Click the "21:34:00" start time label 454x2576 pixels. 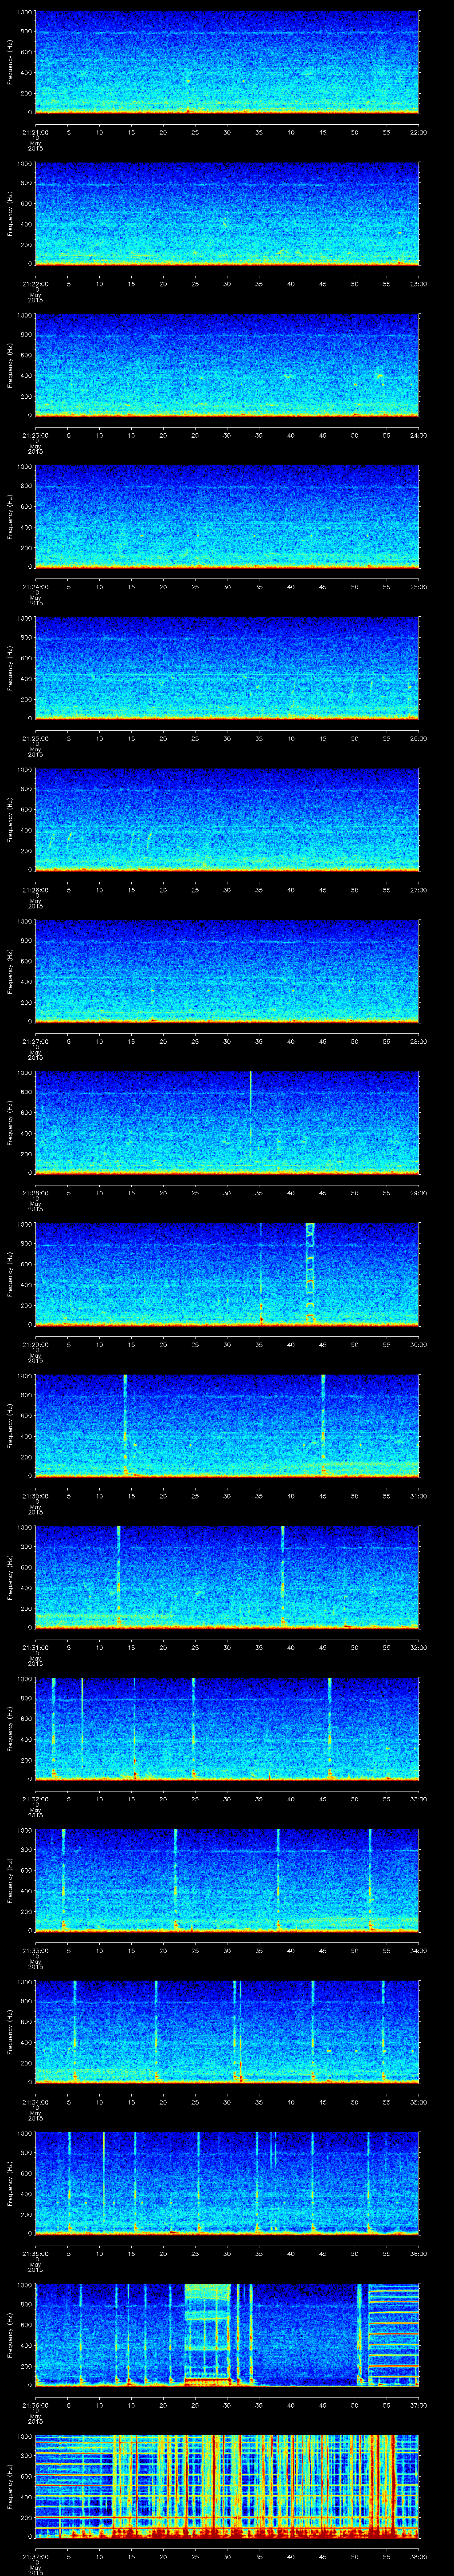(x=35, y=2102)
